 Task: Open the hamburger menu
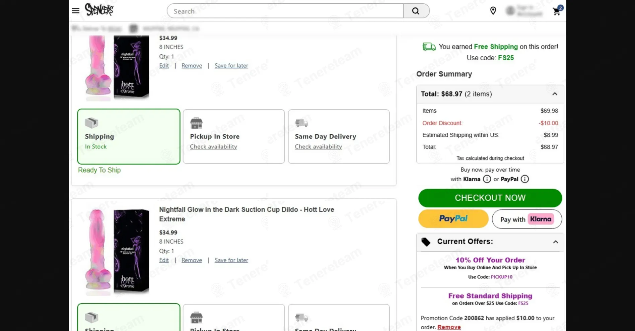[x=76, y=11]
